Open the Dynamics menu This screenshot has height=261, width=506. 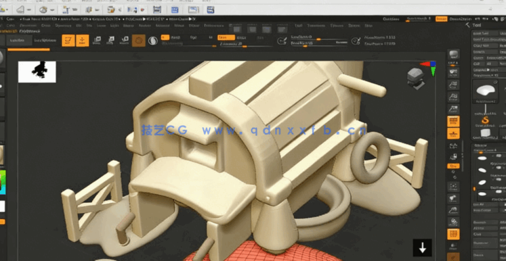(x=63, y=26)
